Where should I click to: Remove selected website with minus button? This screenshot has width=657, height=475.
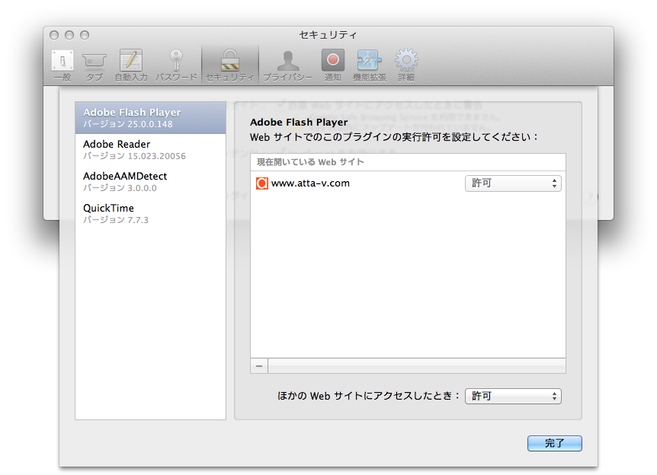[259, 366]
